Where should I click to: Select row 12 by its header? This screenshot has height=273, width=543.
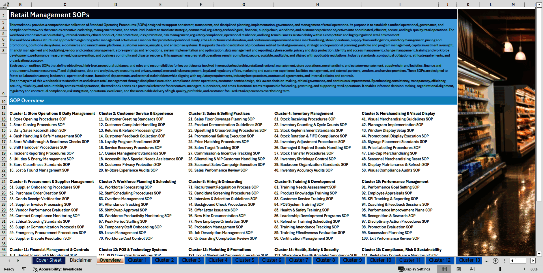click(3, 113)
